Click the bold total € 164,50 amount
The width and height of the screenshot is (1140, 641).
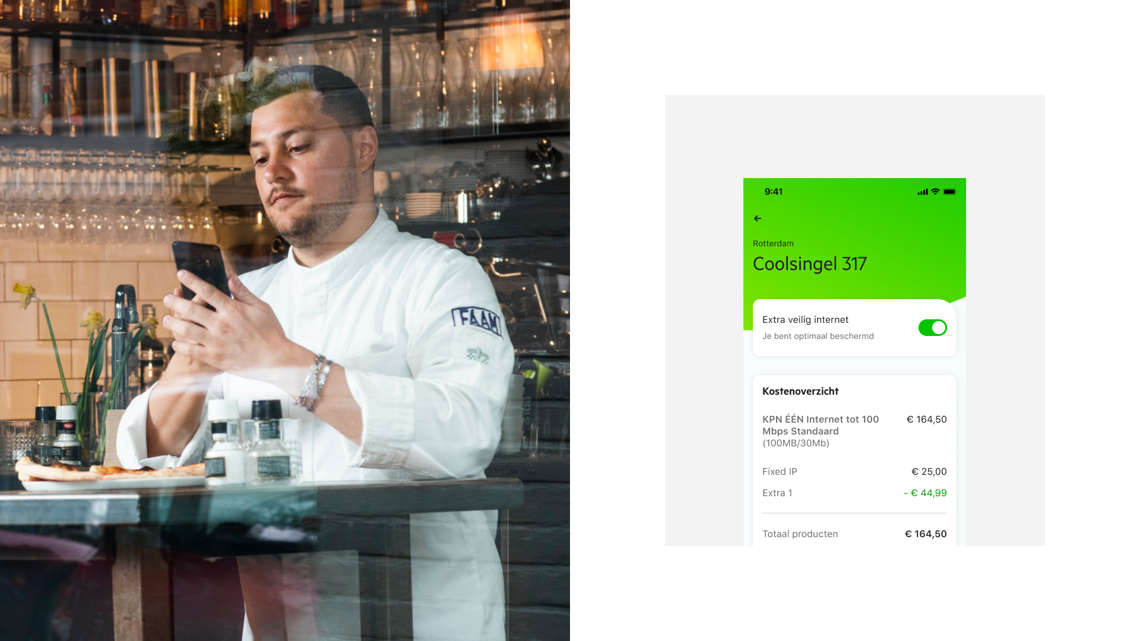click(x=926, y=534)
